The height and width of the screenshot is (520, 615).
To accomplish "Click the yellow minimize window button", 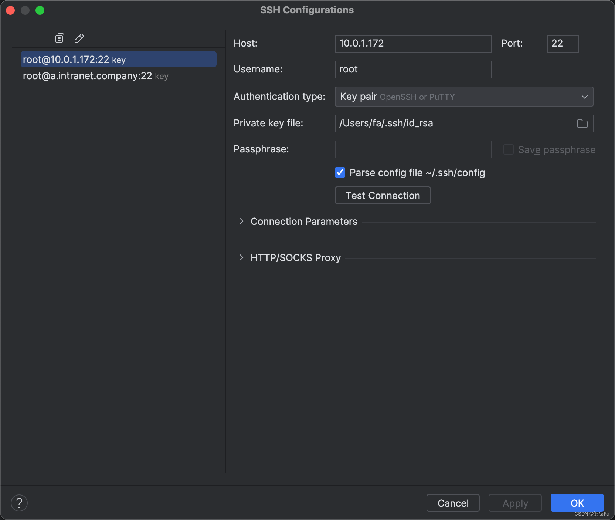I will pyautogui.click(x=25, y=10).
